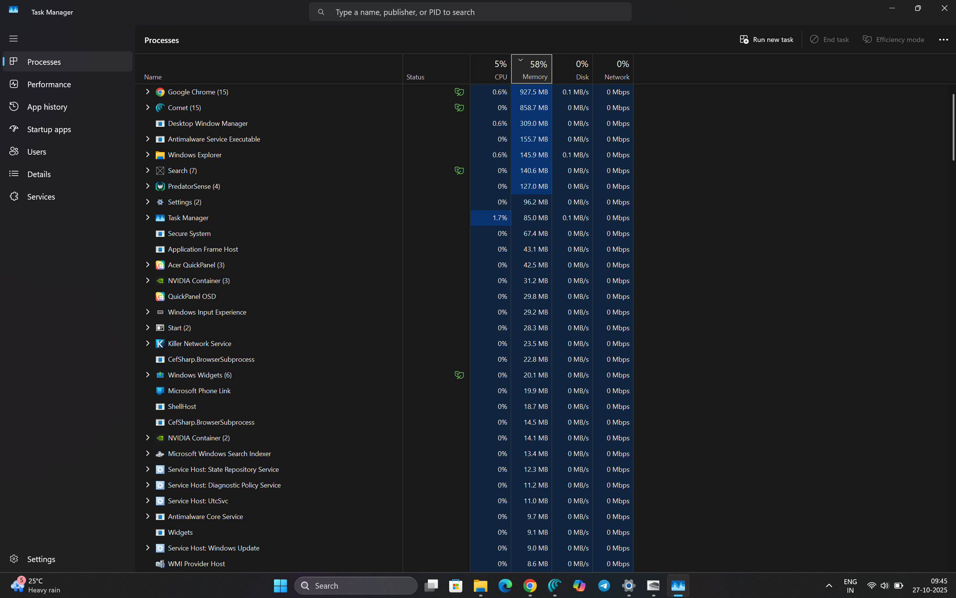956x598 pixels.
Task: Expand the Windows Widgets process group
Action: click(147, 375)
